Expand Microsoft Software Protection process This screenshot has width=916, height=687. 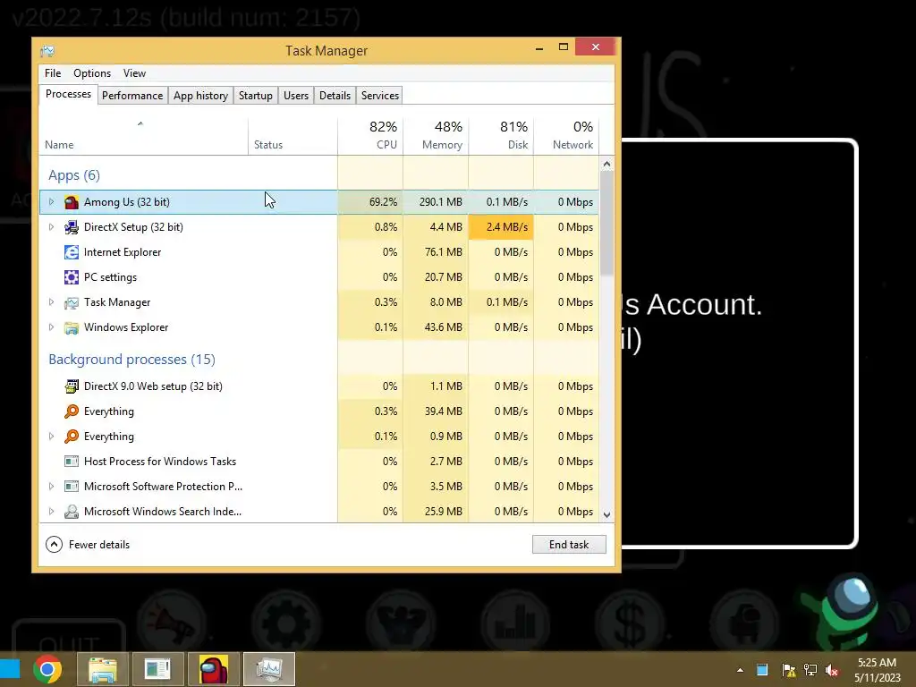51,487
